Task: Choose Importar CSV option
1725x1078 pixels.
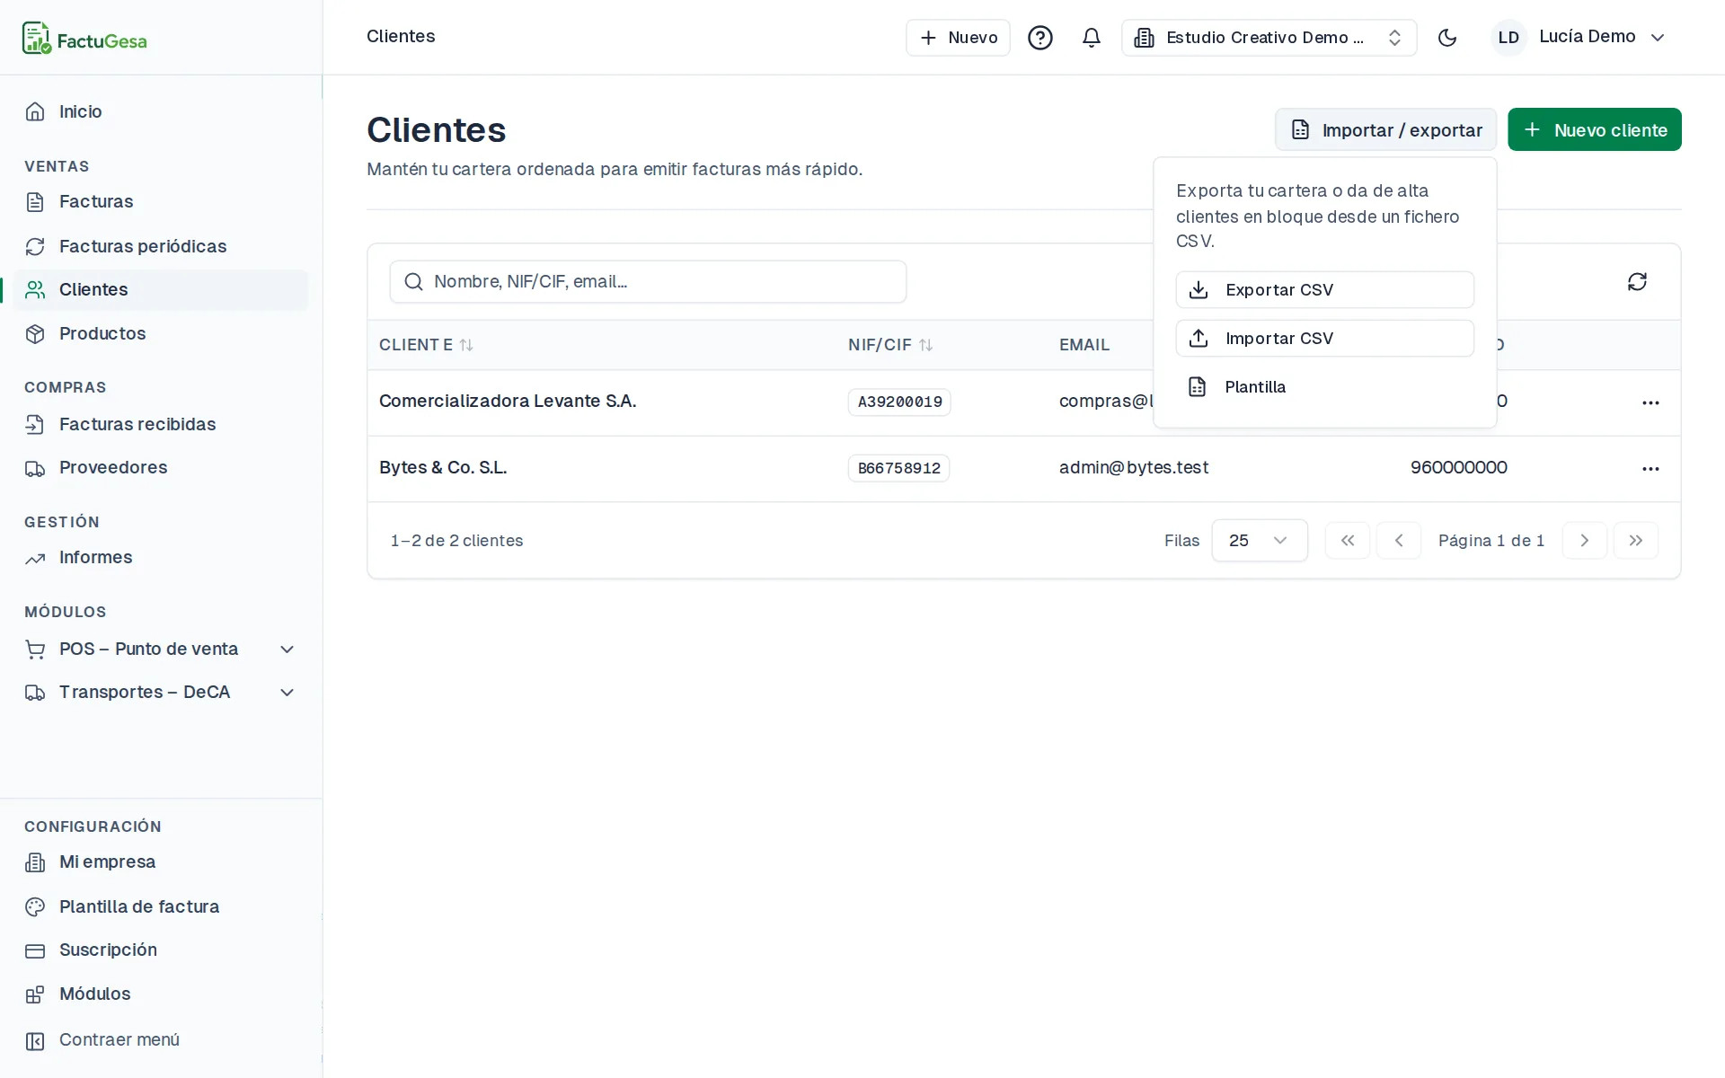Action: click(1324, 338)
